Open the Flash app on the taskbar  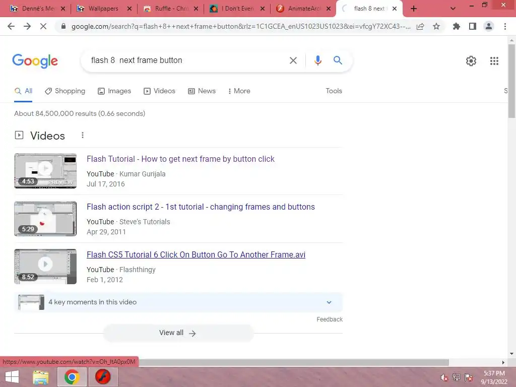(x=103, y=377)
